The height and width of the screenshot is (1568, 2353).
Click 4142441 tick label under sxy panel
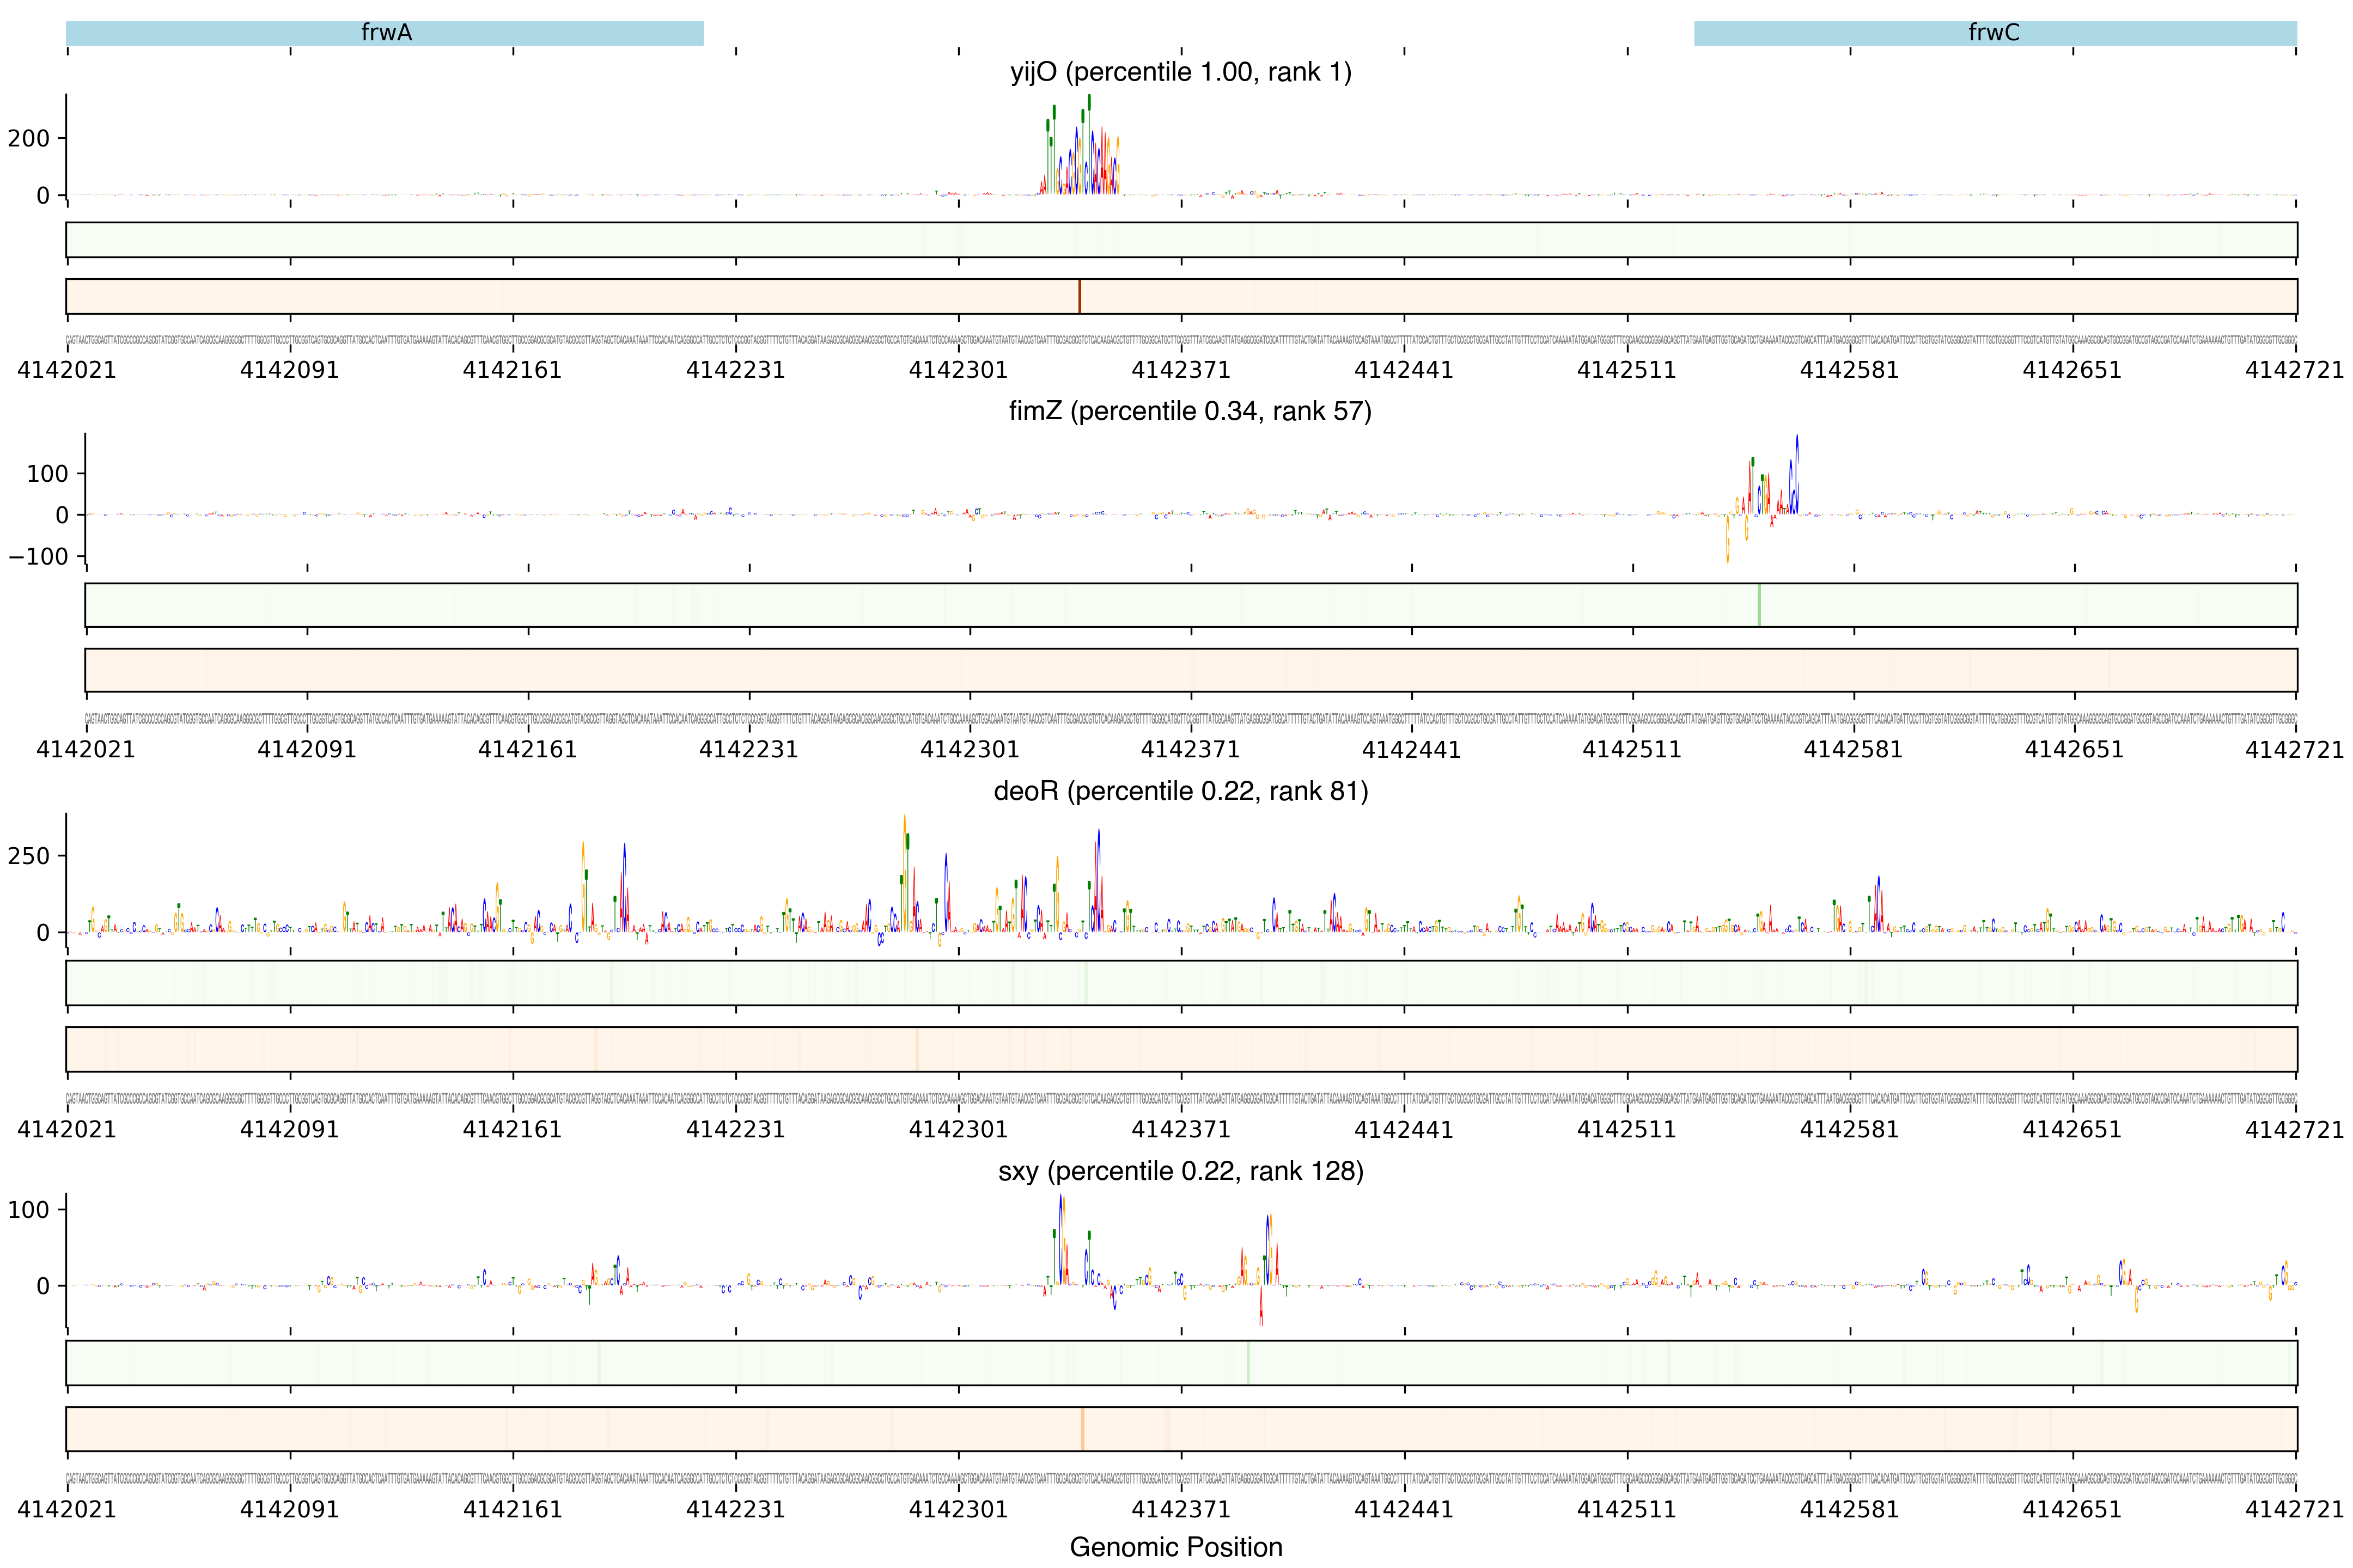1404,1509
